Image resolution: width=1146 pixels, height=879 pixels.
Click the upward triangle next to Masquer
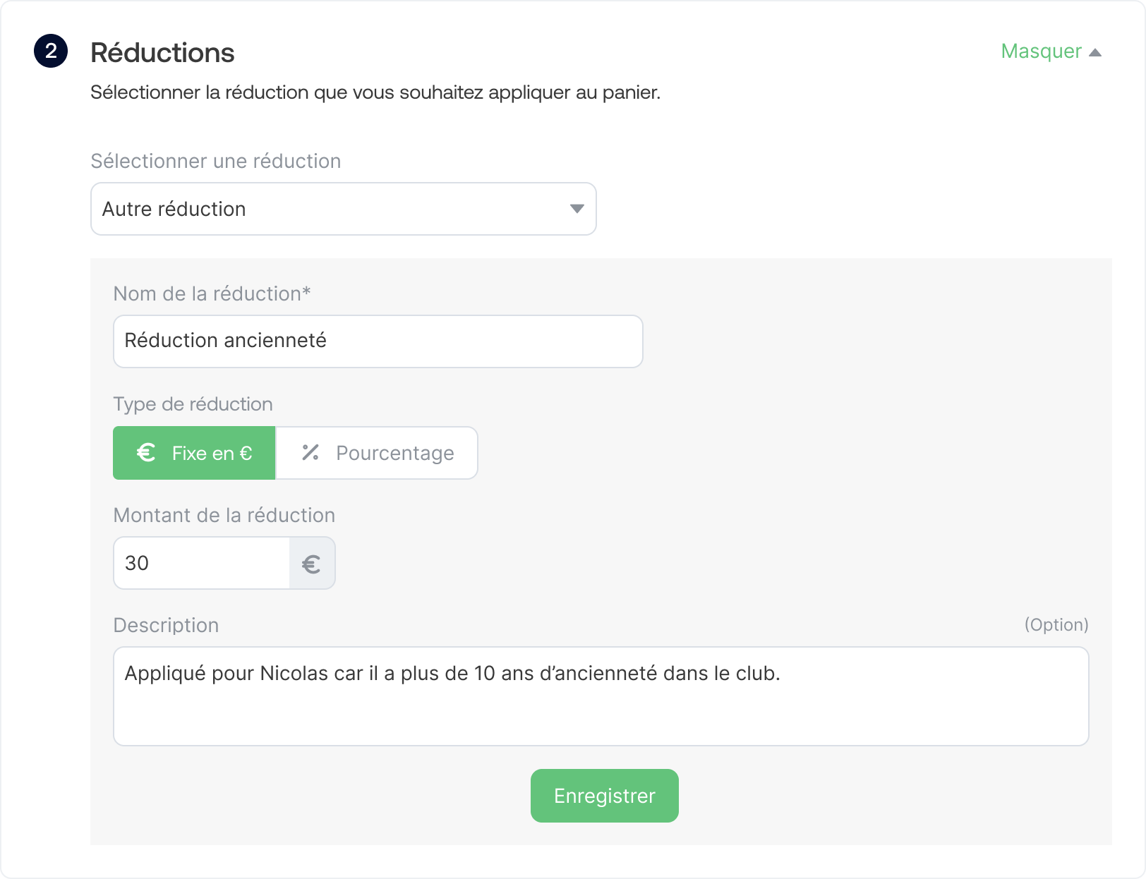pyautogui.click(x=1095, y=52)
